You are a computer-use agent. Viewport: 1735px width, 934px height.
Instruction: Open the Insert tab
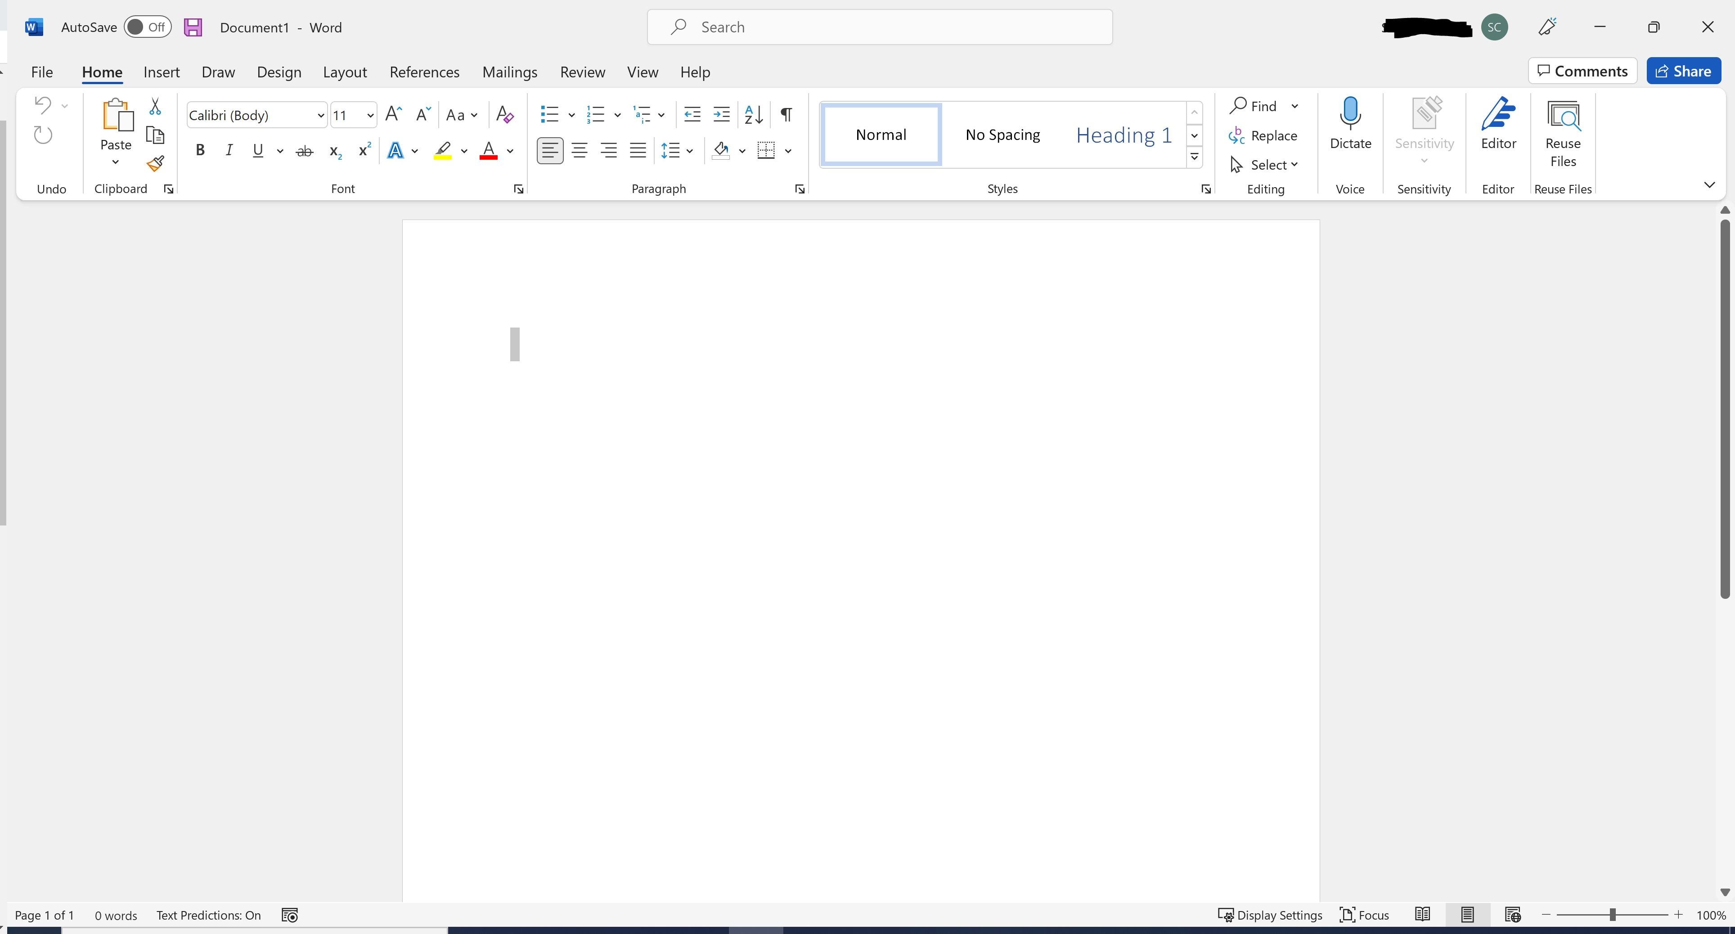162,72
